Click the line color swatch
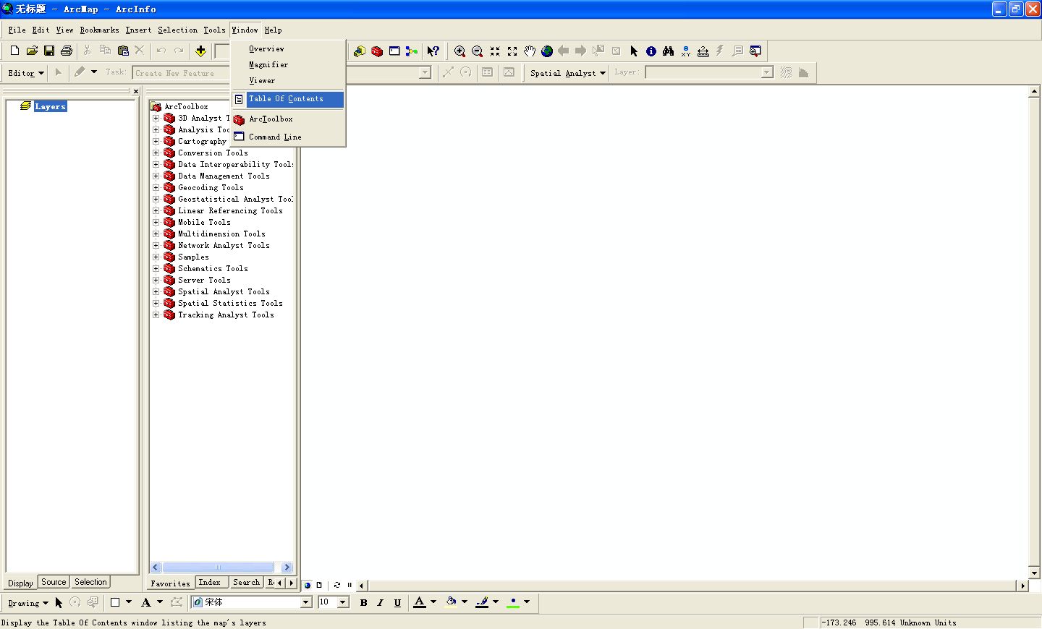 (482, 602)
